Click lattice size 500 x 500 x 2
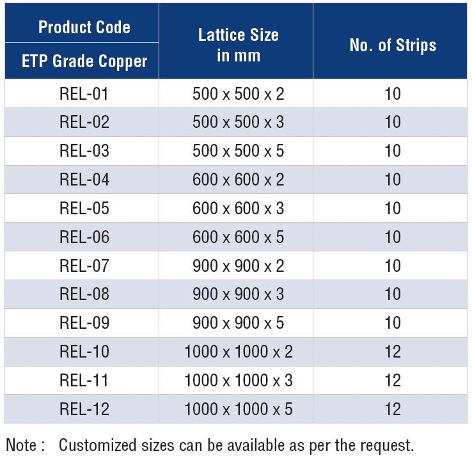The width and height of the screenshot is (472, 458). pos(238,94)
